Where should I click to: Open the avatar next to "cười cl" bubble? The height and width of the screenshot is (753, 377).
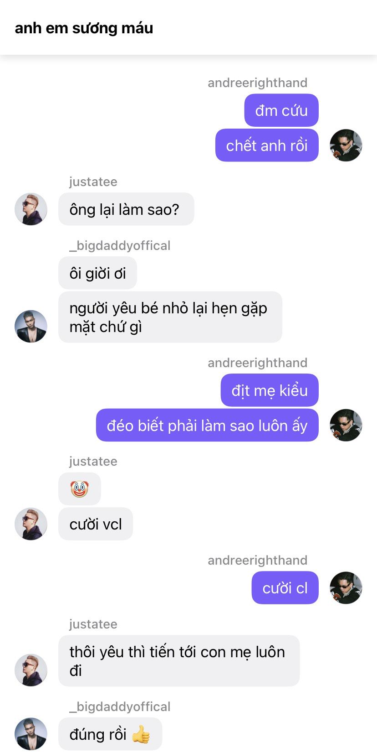click(346, 588)
